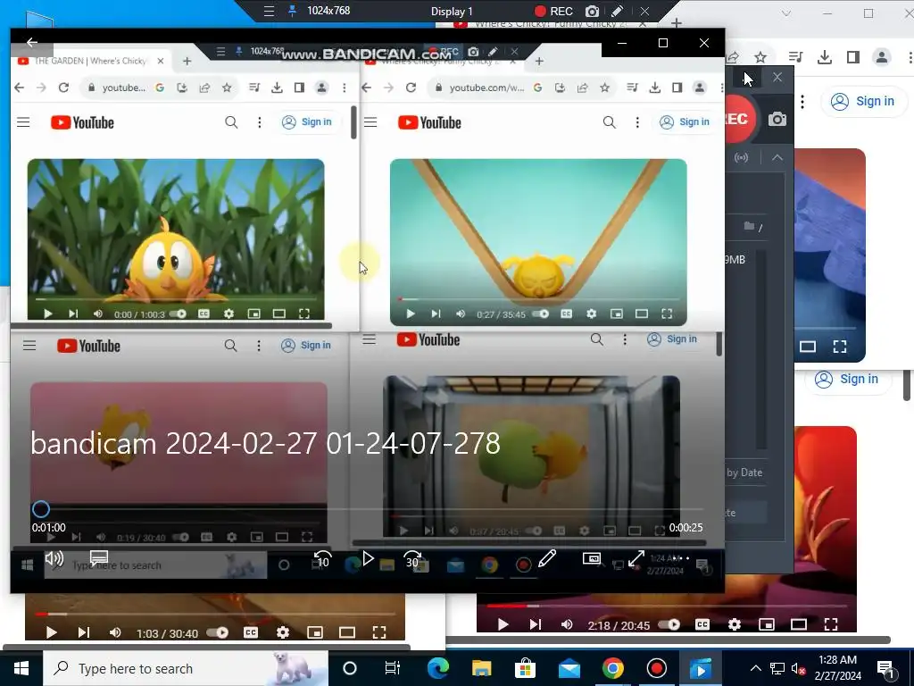This screenshot has height=686, width=914.
Task: Click the camera icon in the top remote toolbar
Action: pyautogui.click(x=592, y=11)
